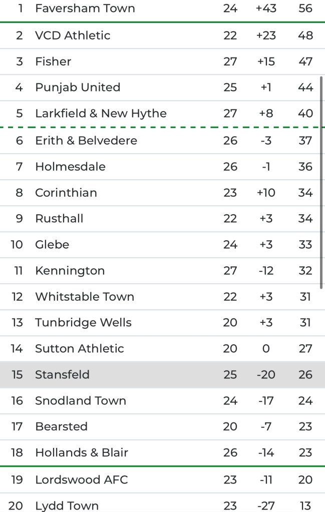This screenshot has height=512, width=325.
Task: Open Snodland Town team page
Action: [80, 400]
